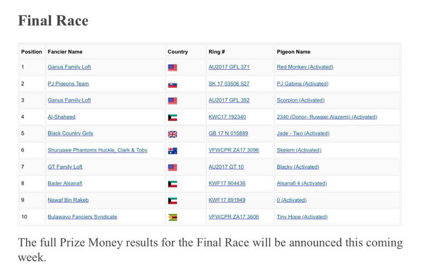Open ring SK 17 03506 527
This screenshot has height=274, width=422.
pos(229,84)
